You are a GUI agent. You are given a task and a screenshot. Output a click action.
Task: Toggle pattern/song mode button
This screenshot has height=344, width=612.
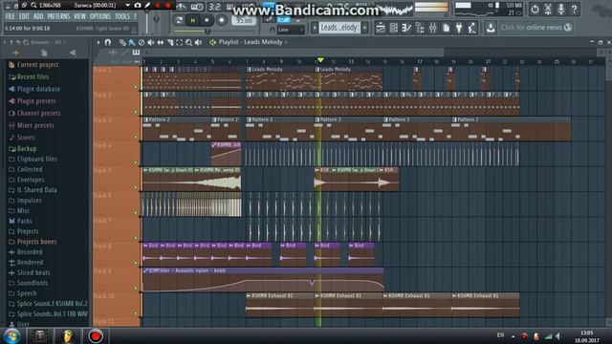179,20
